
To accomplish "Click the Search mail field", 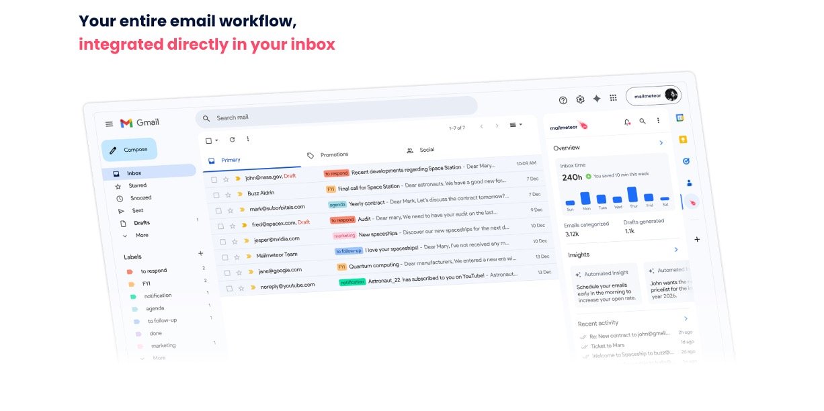I will [x=336, y=116].
